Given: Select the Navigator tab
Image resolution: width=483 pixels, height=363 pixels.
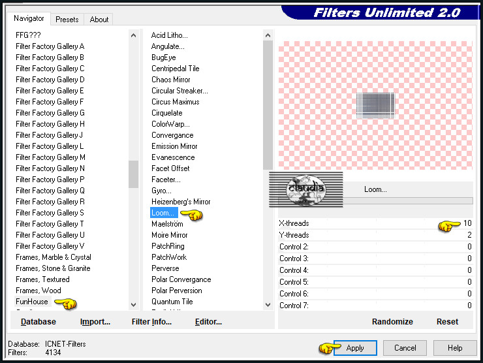Looking at the screenshot, I should point(29,18).
